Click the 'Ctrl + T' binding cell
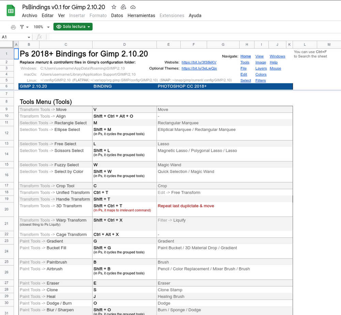The image size is (341, 315). point(124,193)
